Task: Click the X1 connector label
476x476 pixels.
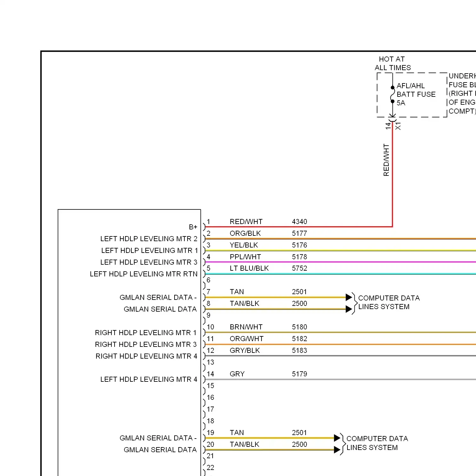Action: click(398, 126)
